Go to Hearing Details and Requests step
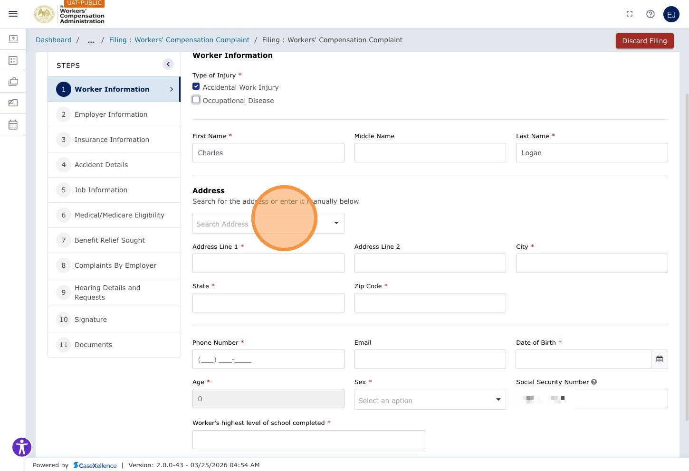This screenshot has height=471, width=689. coord(114,292)
